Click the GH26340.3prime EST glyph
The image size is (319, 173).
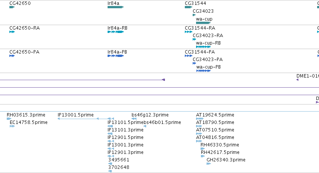point(209,164)
